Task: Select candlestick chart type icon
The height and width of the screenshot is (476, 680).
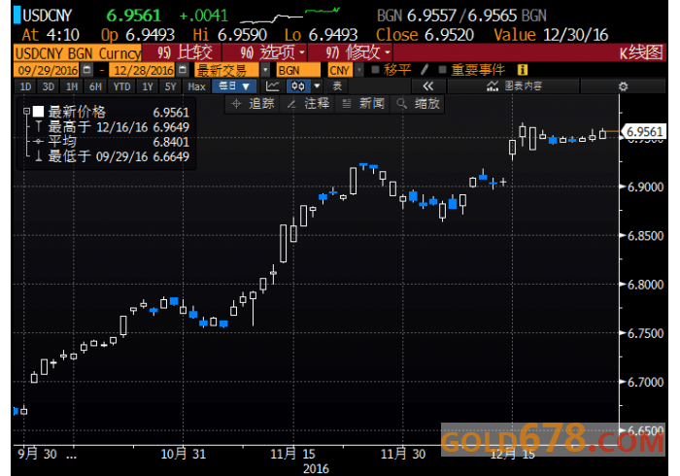Action: click(x=298, y=86)
